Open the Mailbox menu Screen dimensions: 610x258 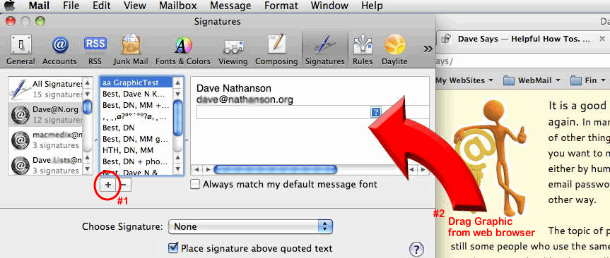pyautogui.click(x=178, y=6)
